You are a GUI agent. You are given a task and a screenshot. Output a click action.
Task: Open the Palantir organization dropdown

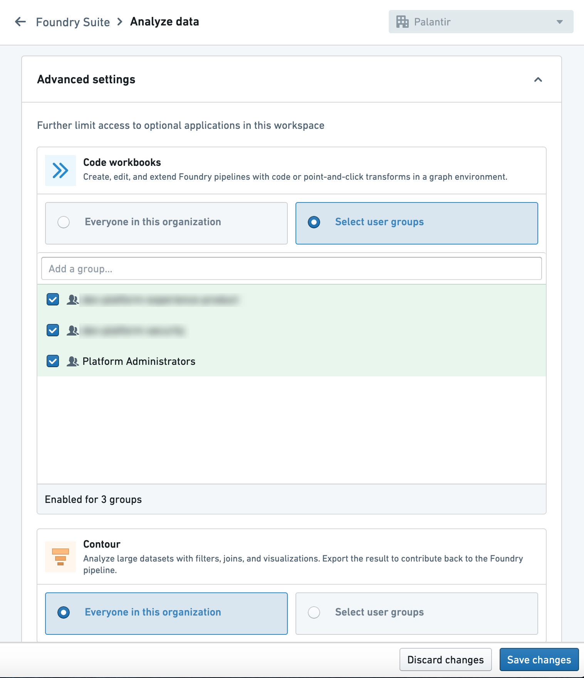click(481, 22)
